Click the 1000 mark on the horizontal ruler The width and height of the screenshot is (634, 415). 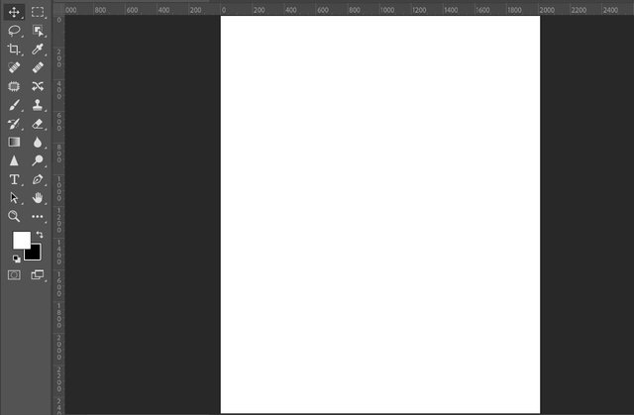pos(387,10)
